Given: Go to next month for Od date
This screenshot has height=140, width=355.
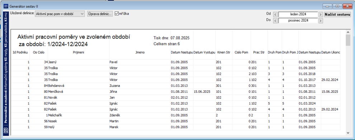Looking at the screenshot, I should pos(321,14).
